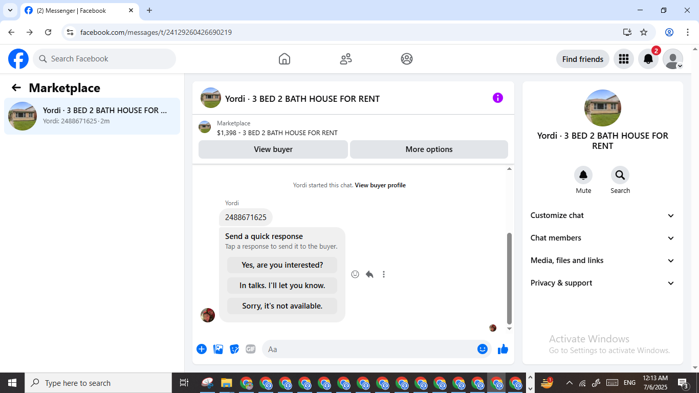The width and height of the screenshot is (699, 393).
Task: Open the Groups icon in top navigation
Action: [407, 59]
